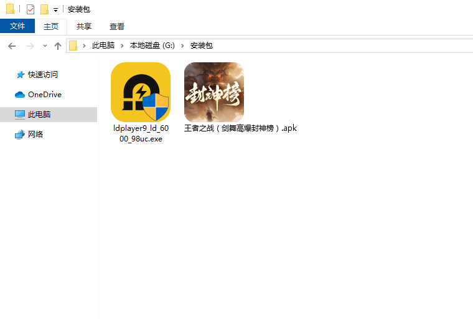Switch to the 共享 ribbon tab
Screen dimensions: 473x319
coord(84,27)
